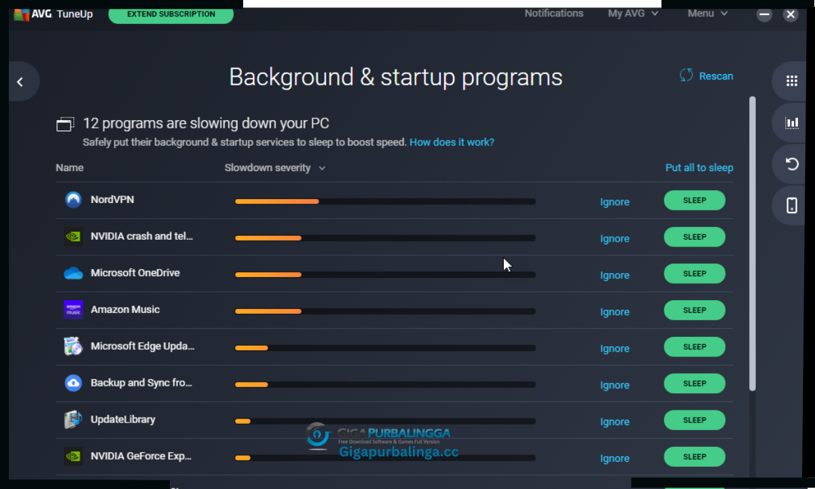Click the Microsoft Edge Update icon
The height and width of the screenshot is (489, 815).
[73, 346]
